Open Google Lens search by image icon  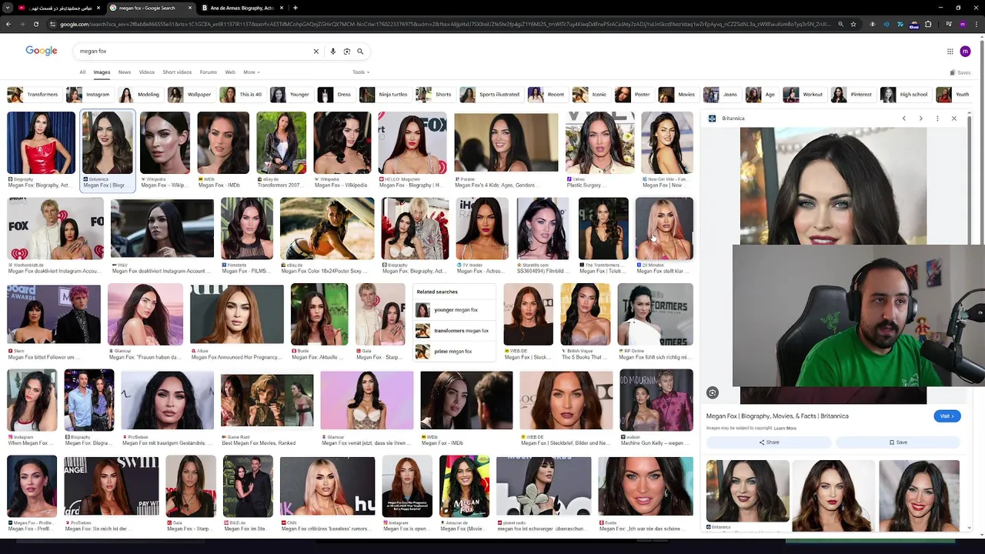click(x=347, y=51)
